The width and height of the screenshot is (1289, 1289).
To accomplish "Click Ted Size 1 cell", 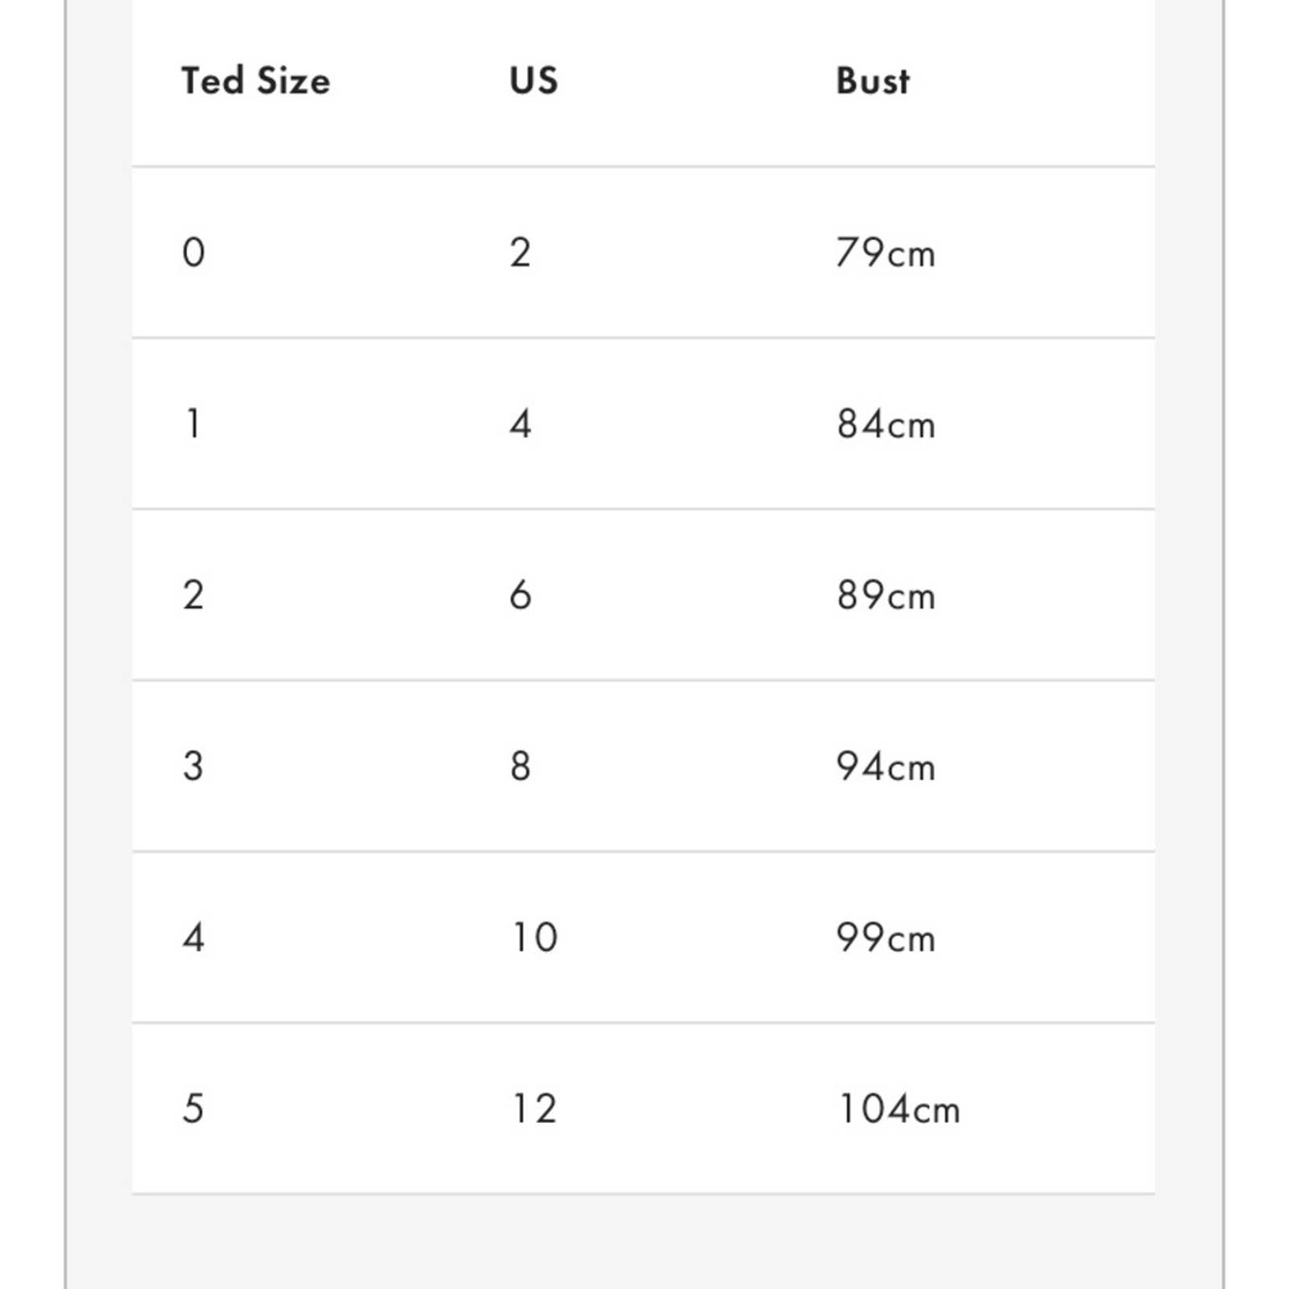I will coord(193,424).
